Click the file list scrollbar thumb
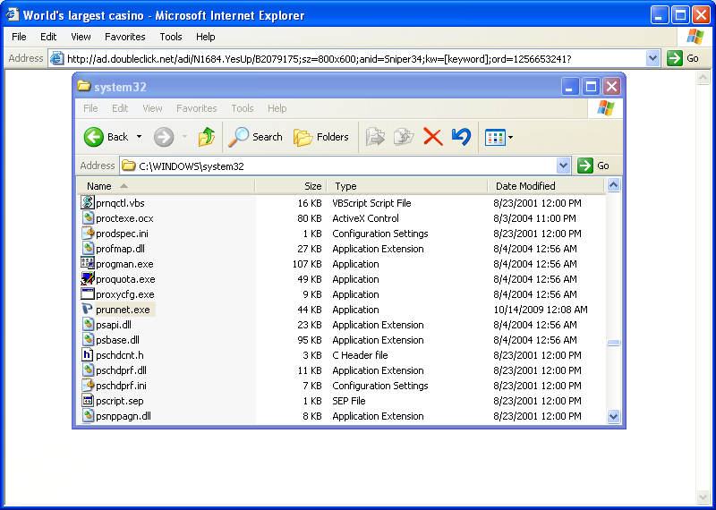The height and width of the screenshot is (510, 716). [x=613, y=343]
